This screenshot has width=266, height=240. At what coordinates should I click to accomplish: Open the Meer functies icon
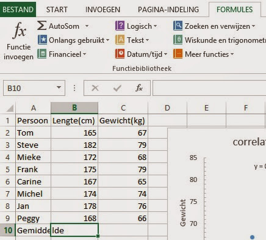(178, 54)
